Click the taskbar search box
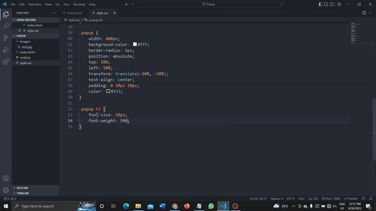376x211 pixels. 54,206
